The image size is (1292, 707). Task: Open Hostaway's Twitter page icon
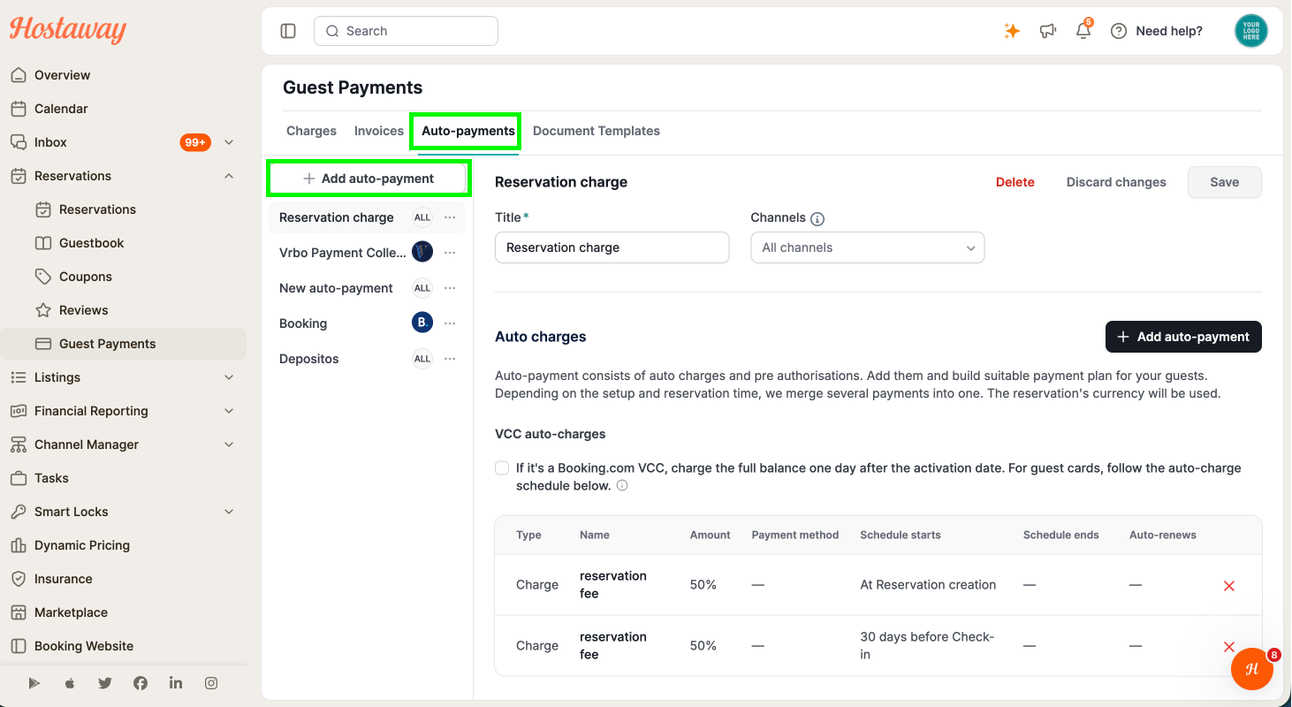105,683
